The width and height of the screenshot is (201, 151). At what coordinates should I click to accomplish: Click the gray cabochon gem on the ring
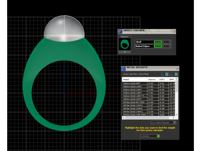pyautogui.click(x=64, y=29)
